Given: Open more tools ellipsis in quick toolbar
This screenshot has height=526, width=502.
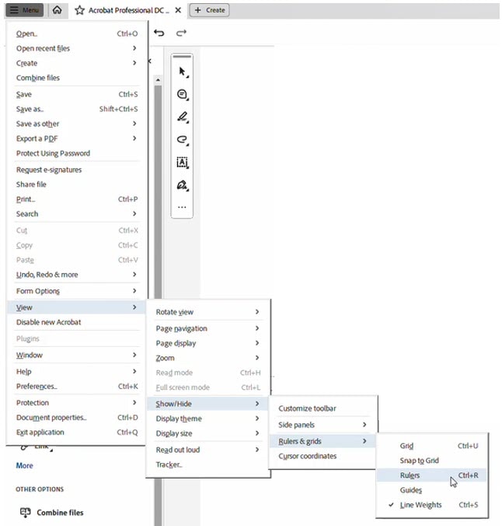Looking at the screenshot, I should 182,207.
